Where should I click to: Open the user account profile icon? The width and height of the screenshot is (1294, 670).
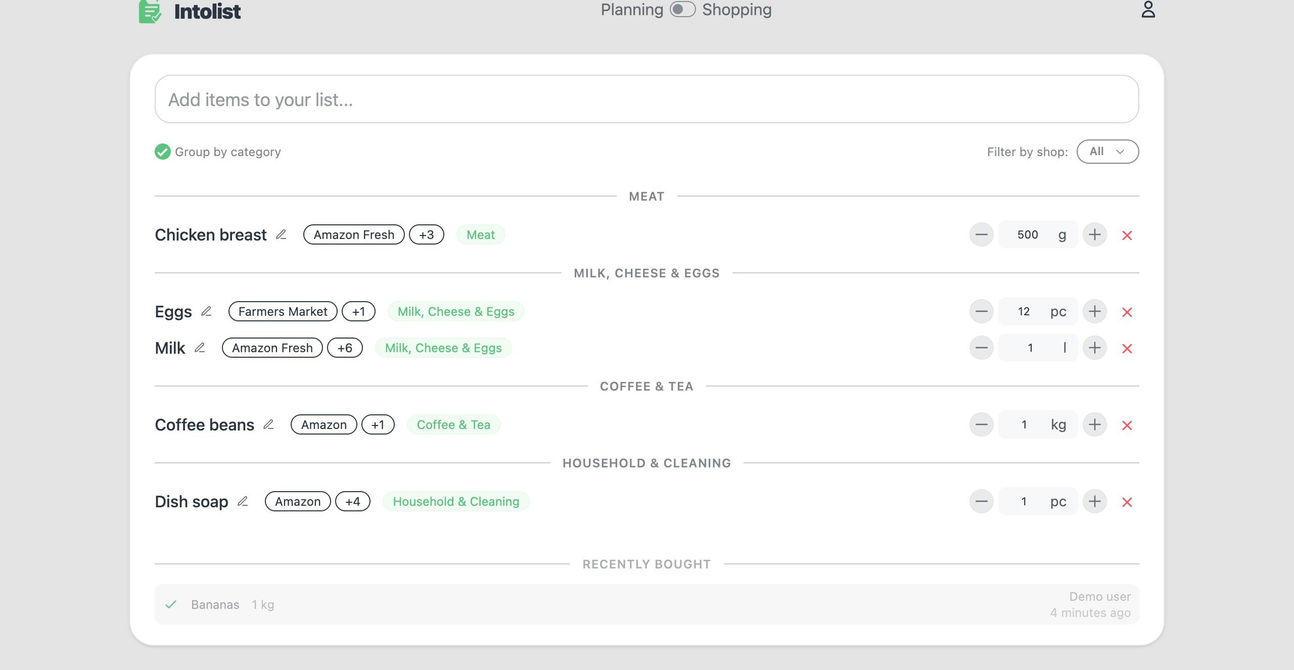(x=1148, y=10)
